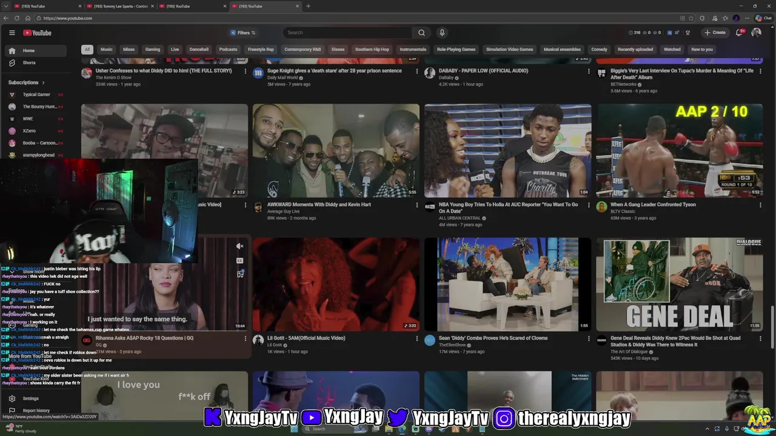Select the Contemporary R&B filter chip
This screenshot has height=436, width=776.
point(303,50)
